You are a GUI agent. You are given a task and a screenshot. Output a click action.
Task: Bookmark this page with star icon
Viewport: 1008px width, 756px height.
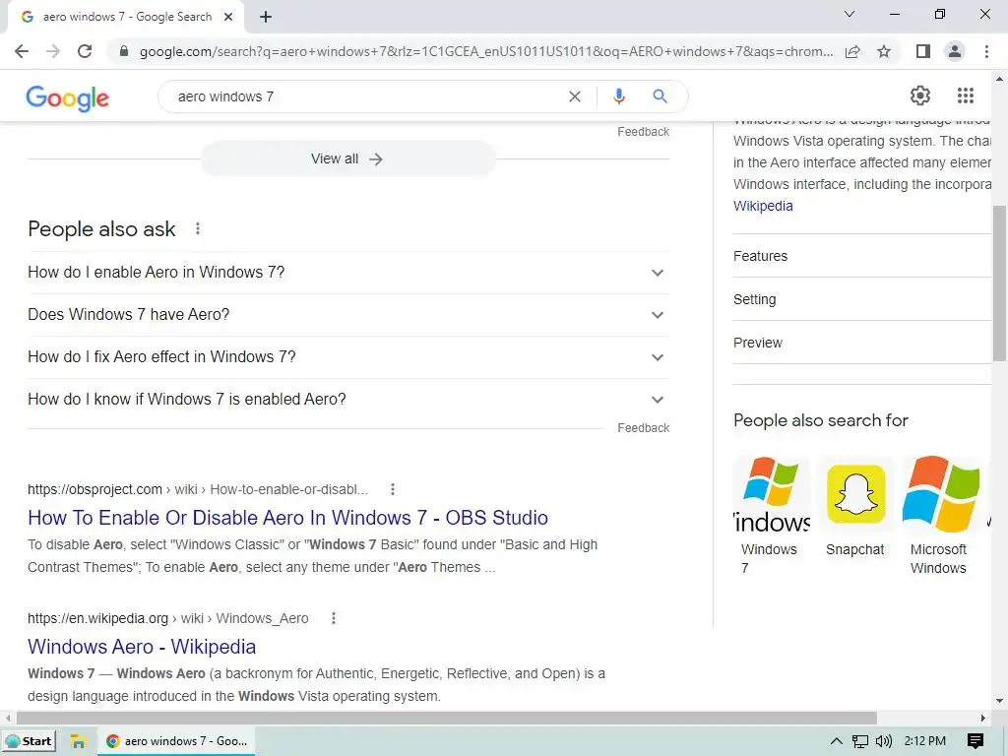[884, 51]
